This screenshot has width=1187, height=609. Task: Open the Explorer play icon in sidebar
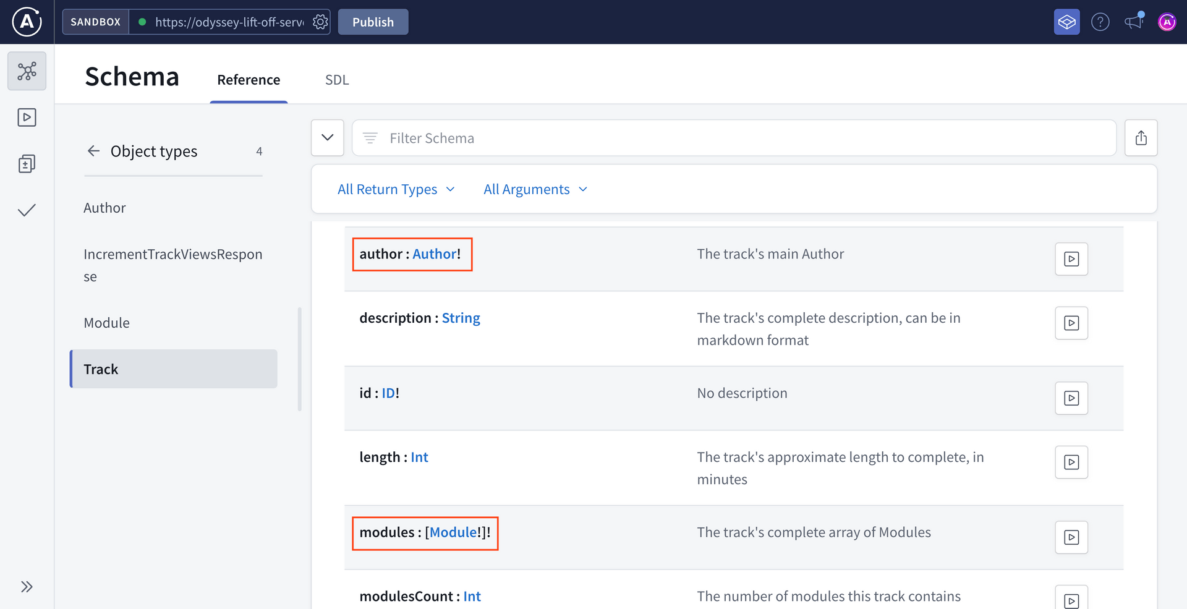[x=27, y=117]
